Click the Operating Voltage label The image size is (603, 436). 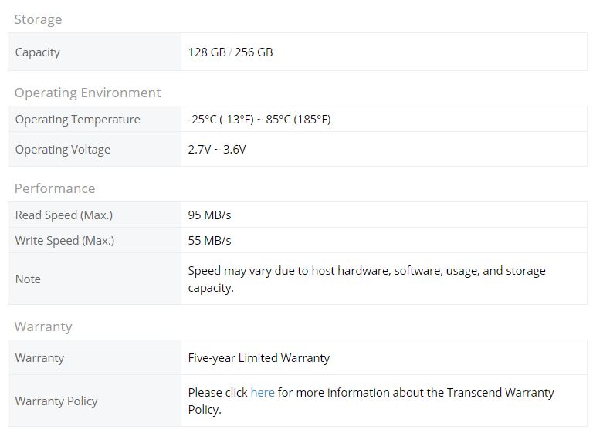coord(63,150)
